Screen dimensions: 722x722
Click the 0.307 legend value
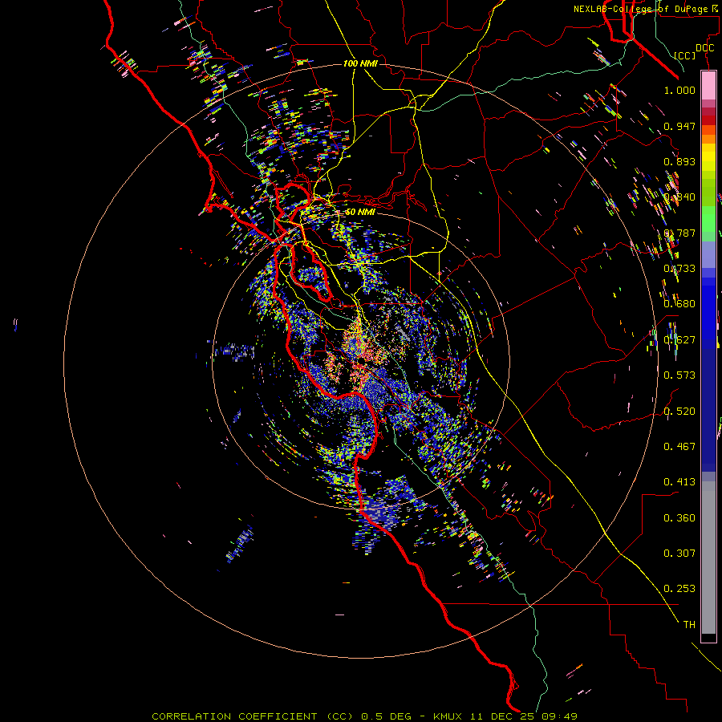coord(679,554)
